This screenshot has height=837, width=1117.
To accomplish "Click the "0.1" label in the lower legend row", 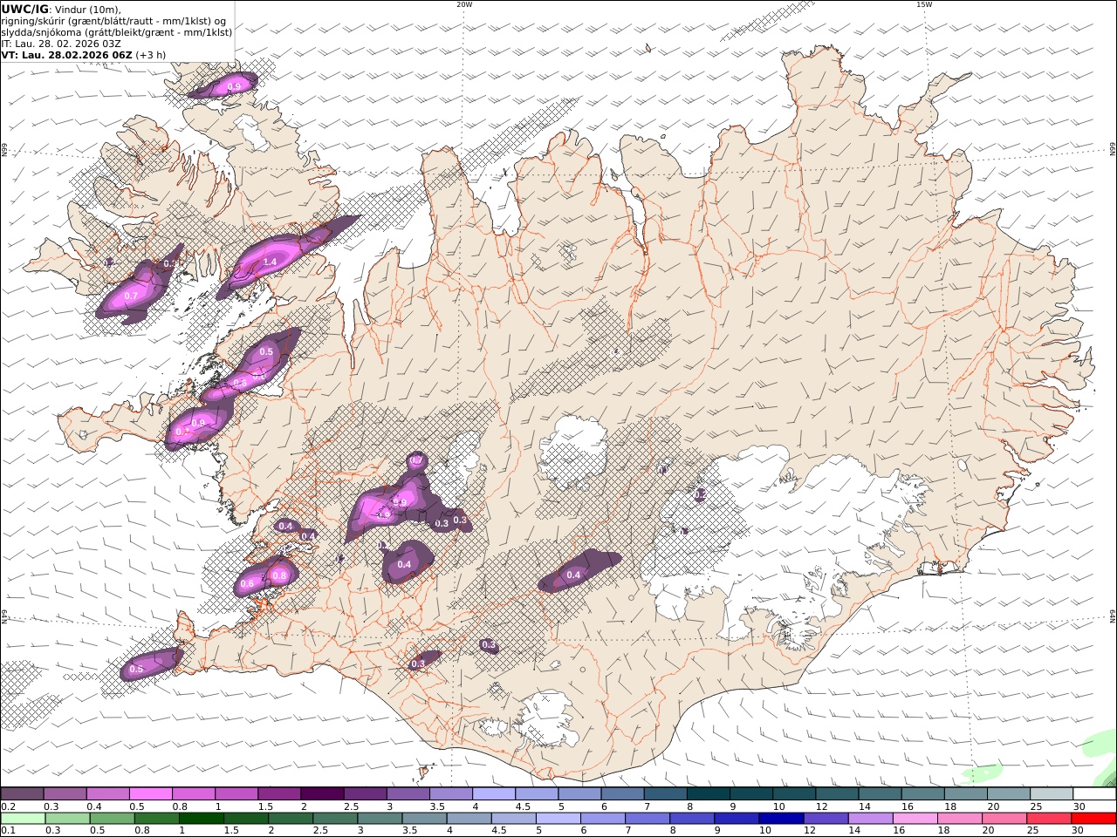I will point(8,831).
